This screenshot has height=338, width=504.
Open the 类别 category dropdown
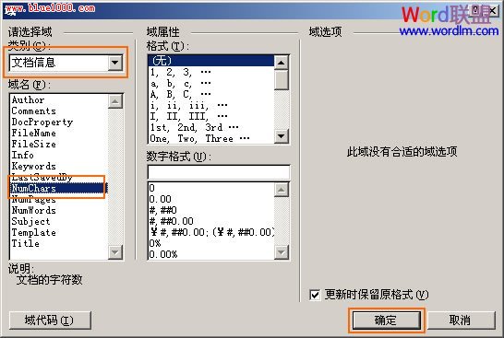point(115,63)
